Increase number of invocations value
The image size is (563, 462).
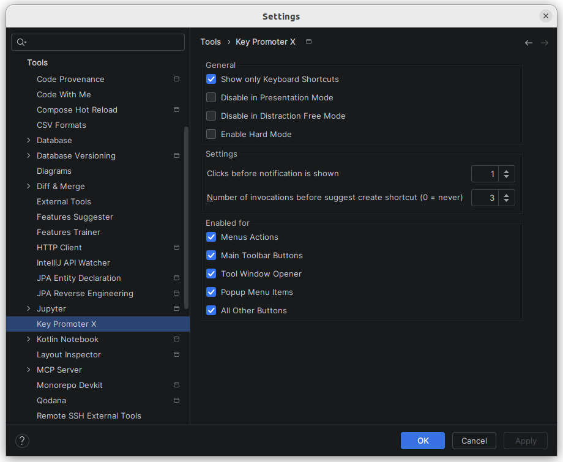click(506, 195)
